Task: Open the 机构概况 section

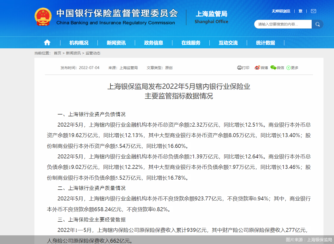Action: pyautogui.click(x=79, y=42)
